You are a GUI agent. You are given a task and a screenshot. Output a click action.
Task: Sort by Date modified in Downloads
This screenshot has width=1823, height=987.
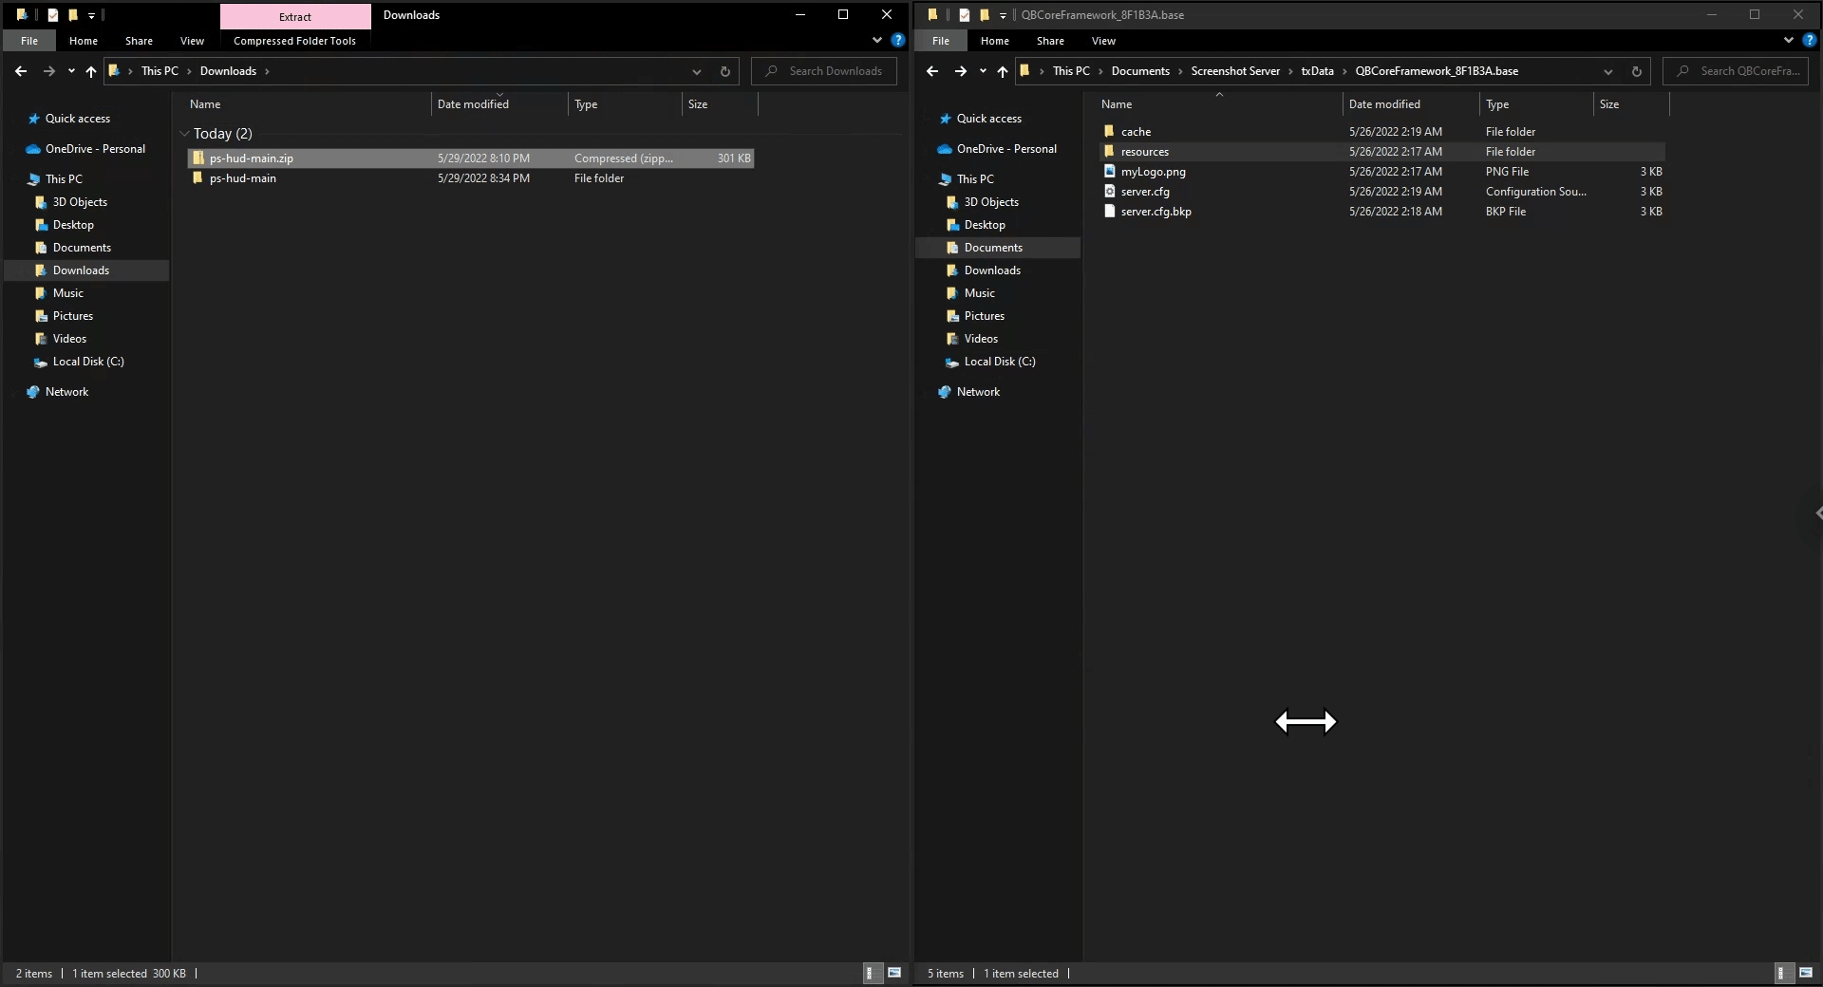pyautogui.click(x=473, y=104)
